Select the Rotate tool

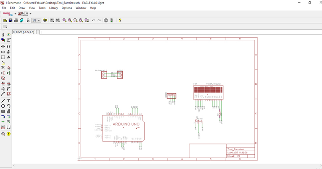[9, 52]
